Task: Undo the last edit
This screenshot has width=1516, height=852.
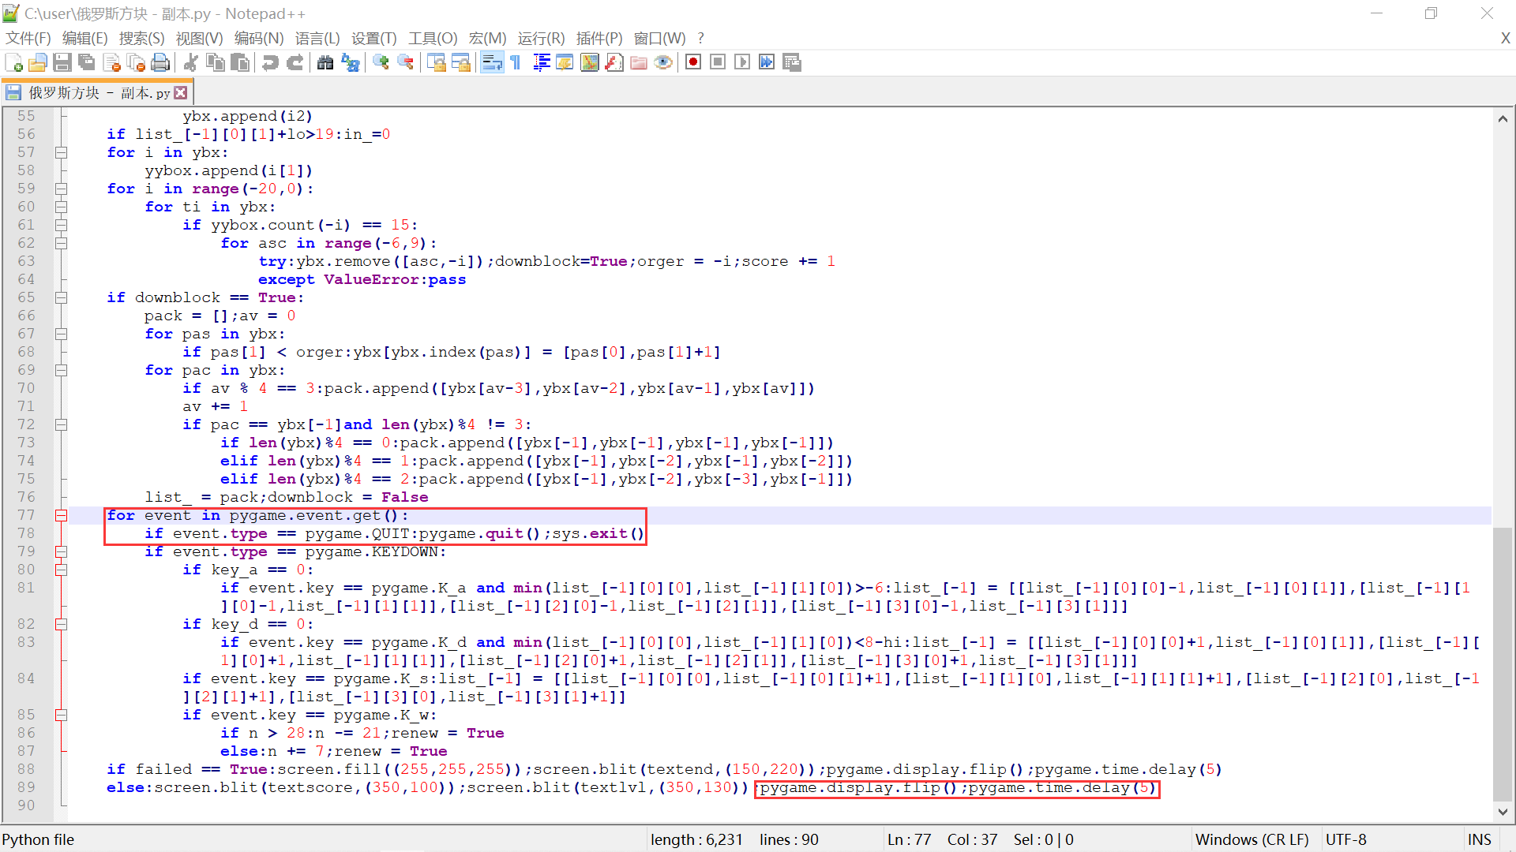Action: click(x=270, y=62)
